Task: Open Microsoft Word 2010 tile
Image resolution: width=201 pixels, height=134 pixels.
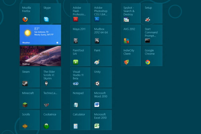Action: (x=102, y=99)
